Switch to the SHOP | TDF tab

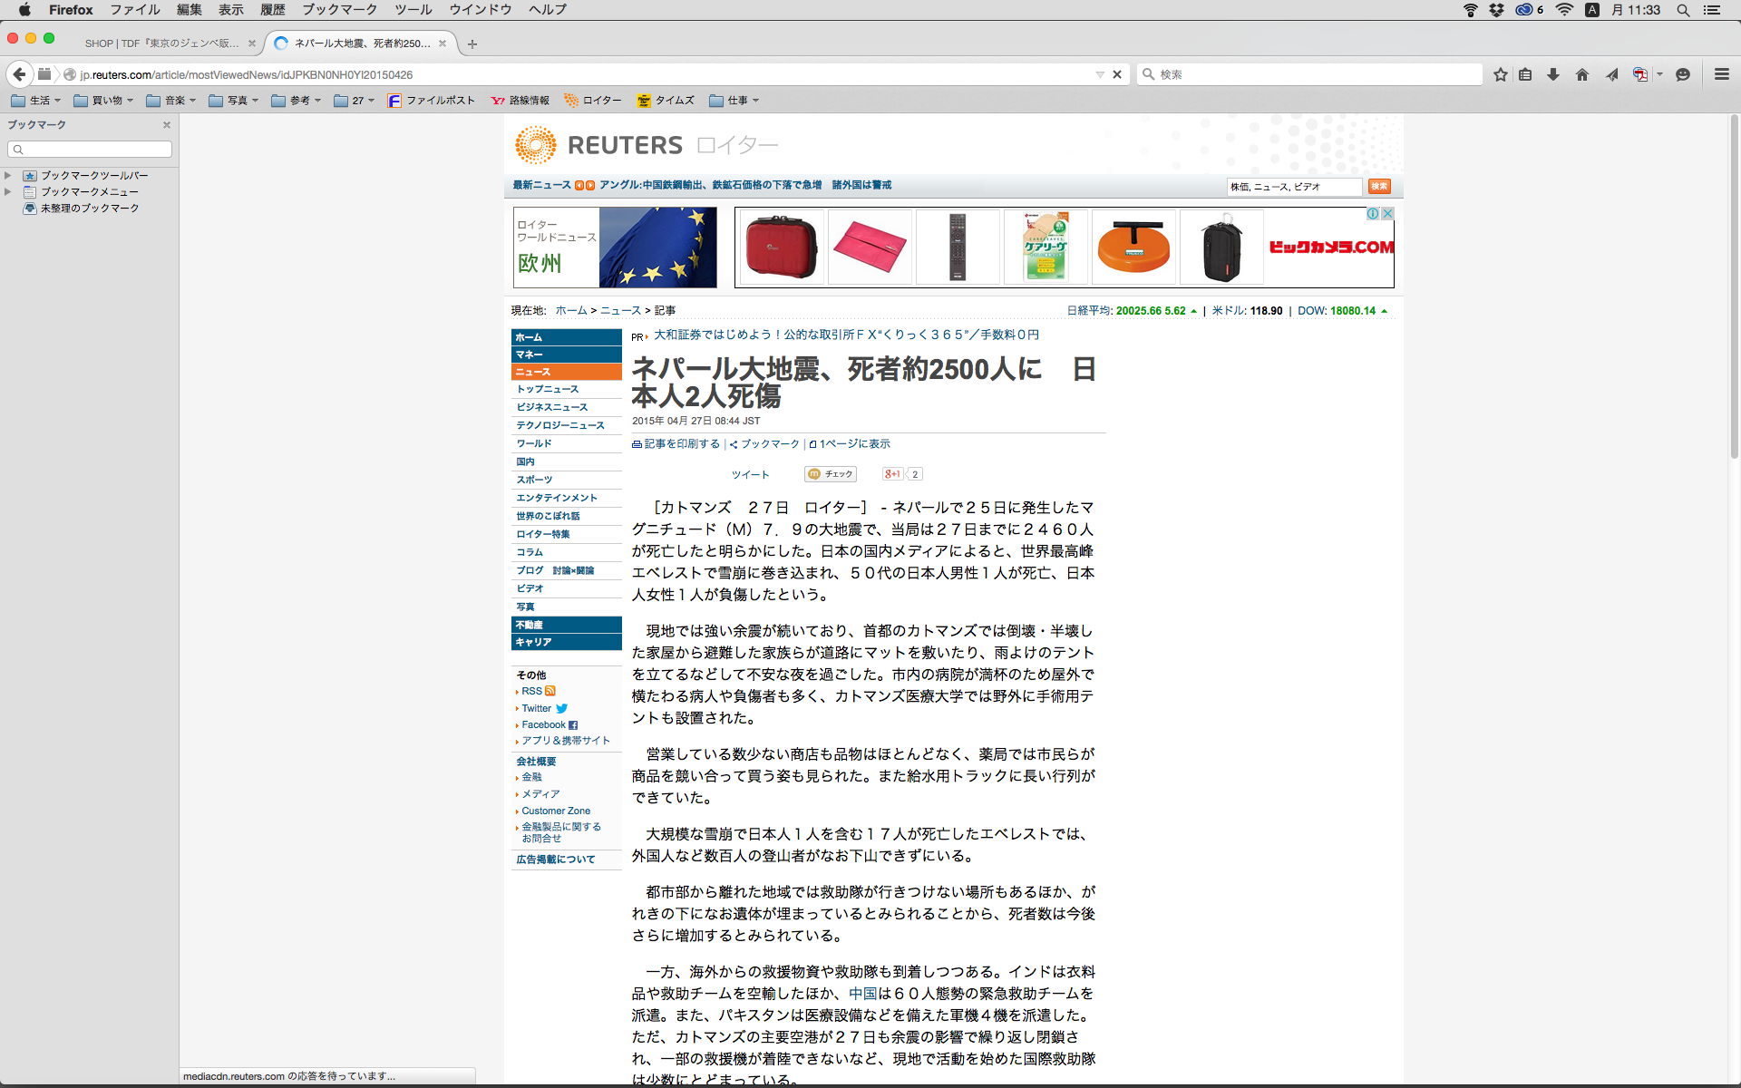click(161, 44)
